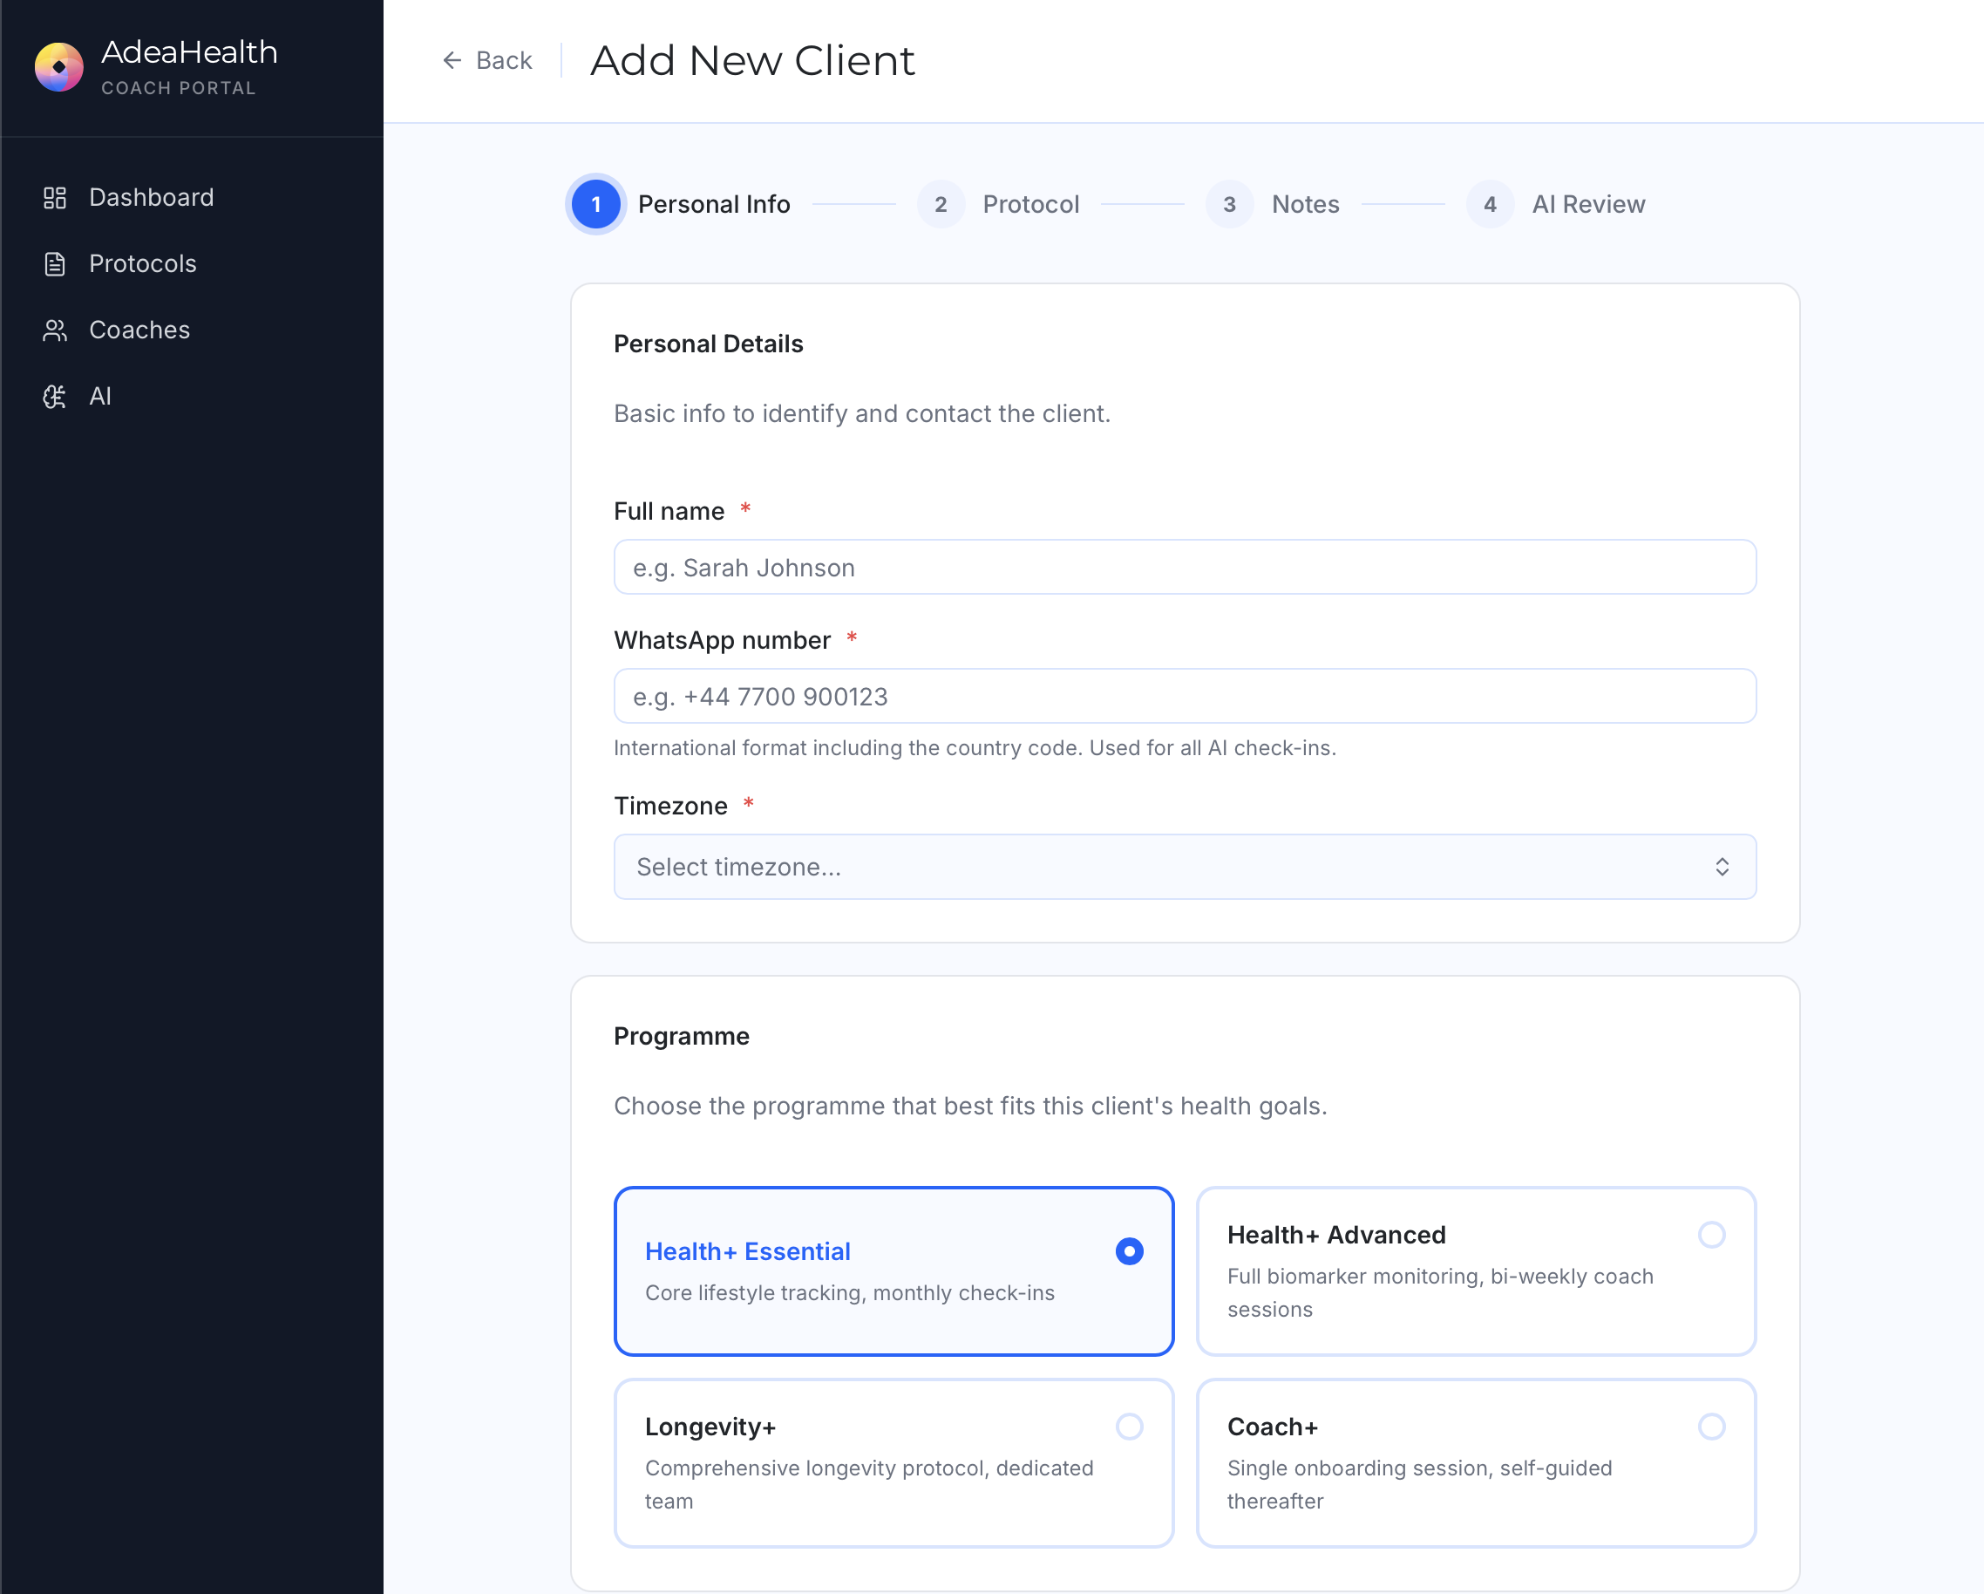The height and width of the screenshot is (1594, 1984).
Task: Click the Protocol step label
Action: (x=1030, y=204)
